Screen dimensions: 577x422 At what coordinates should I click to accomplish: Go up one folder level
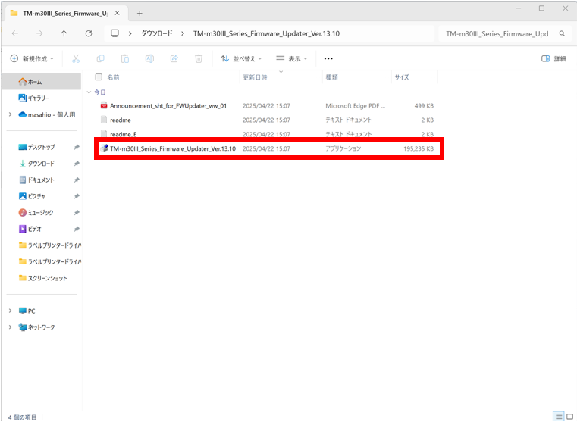[64, 33]
